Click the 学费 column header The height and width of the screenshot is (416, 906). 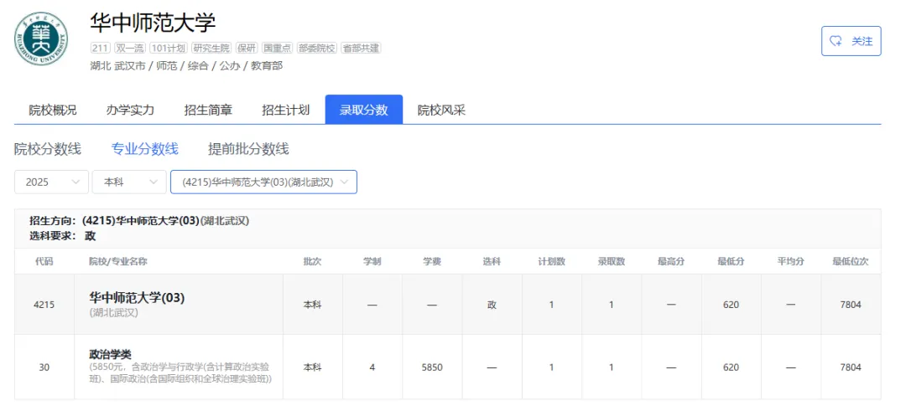pyautogui.click(x=432, y=262)
